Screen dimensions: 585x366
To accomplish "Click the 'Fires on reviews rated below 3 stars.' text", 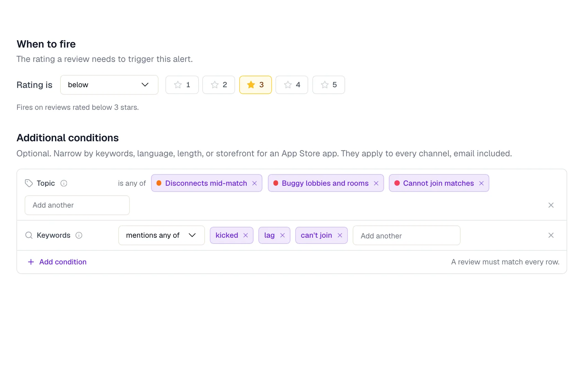I will tap(78, 107).
